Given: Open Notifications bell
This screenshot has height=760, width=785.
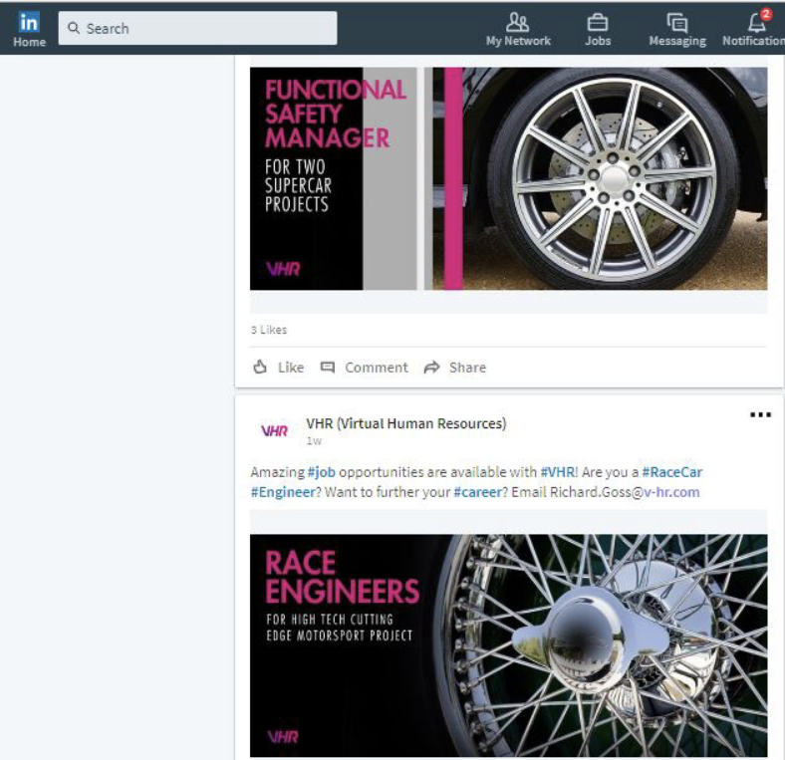Looking at the screenshot, I should (x=754, y=30).
